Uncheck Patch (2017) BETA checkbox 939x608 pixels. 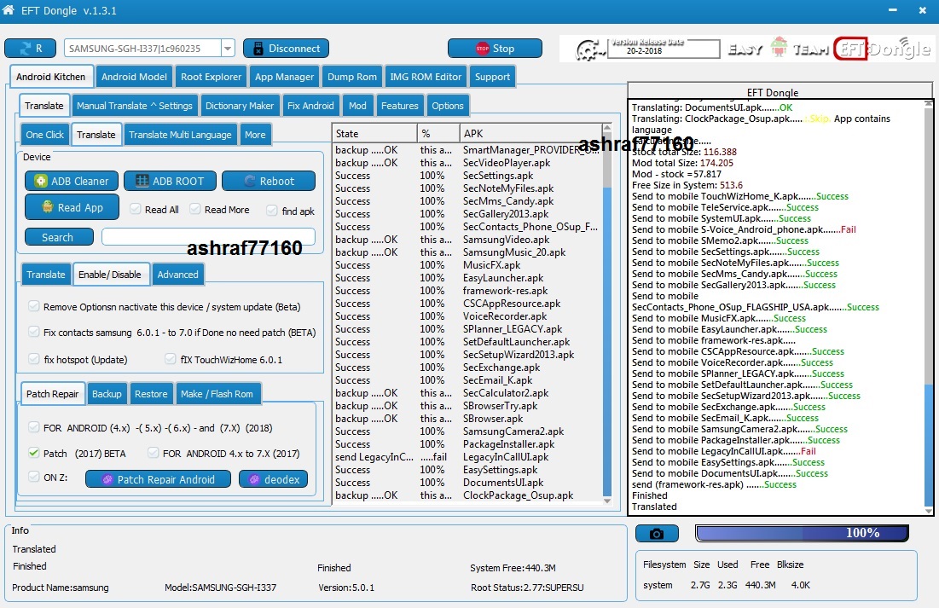point(33,453)
